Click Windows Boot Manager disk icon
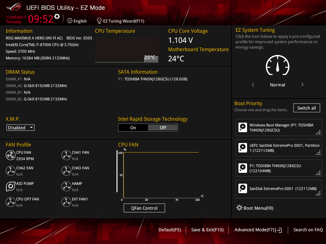 pyautogui.click(x=243, y=127)
